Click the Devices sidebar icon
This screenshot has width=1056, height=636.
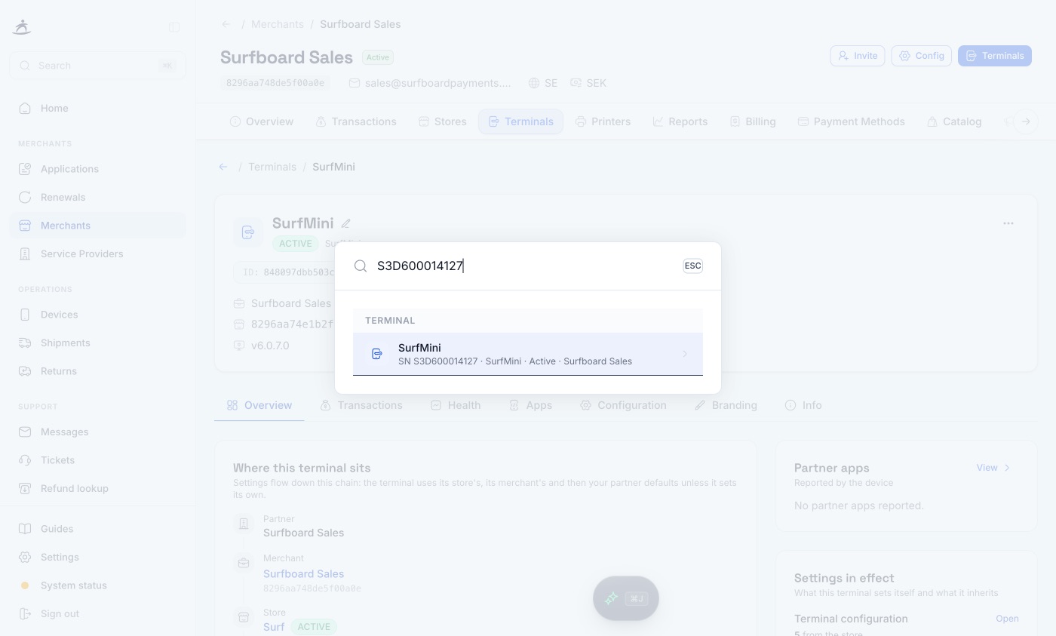[x=25, y=315]
